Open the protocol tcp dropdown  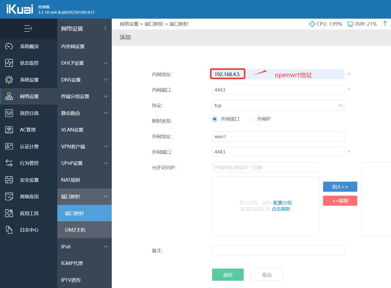[278, 105]
